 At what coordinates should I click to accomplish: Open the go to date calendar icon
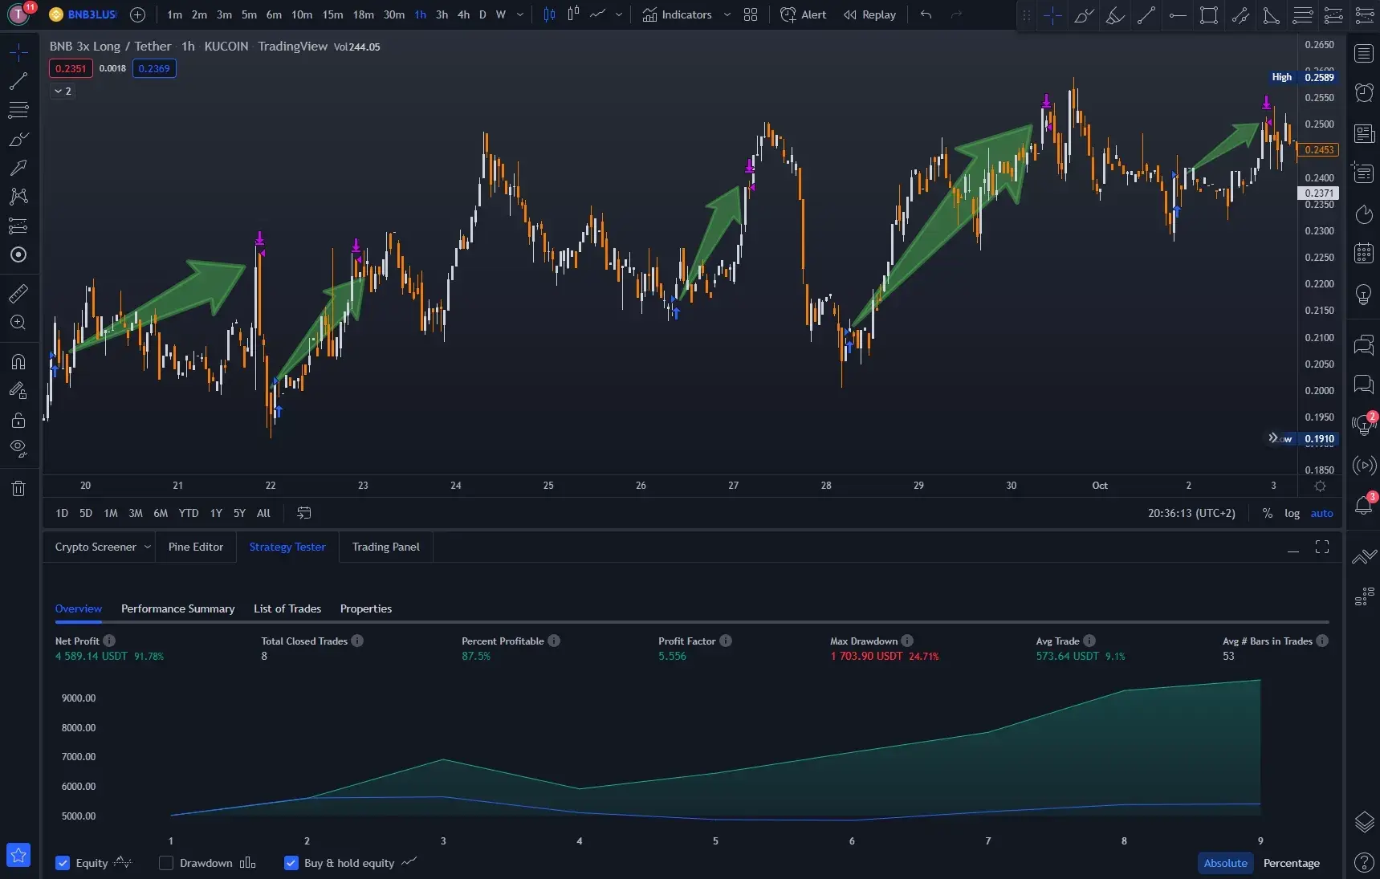[x=303, y=513]
